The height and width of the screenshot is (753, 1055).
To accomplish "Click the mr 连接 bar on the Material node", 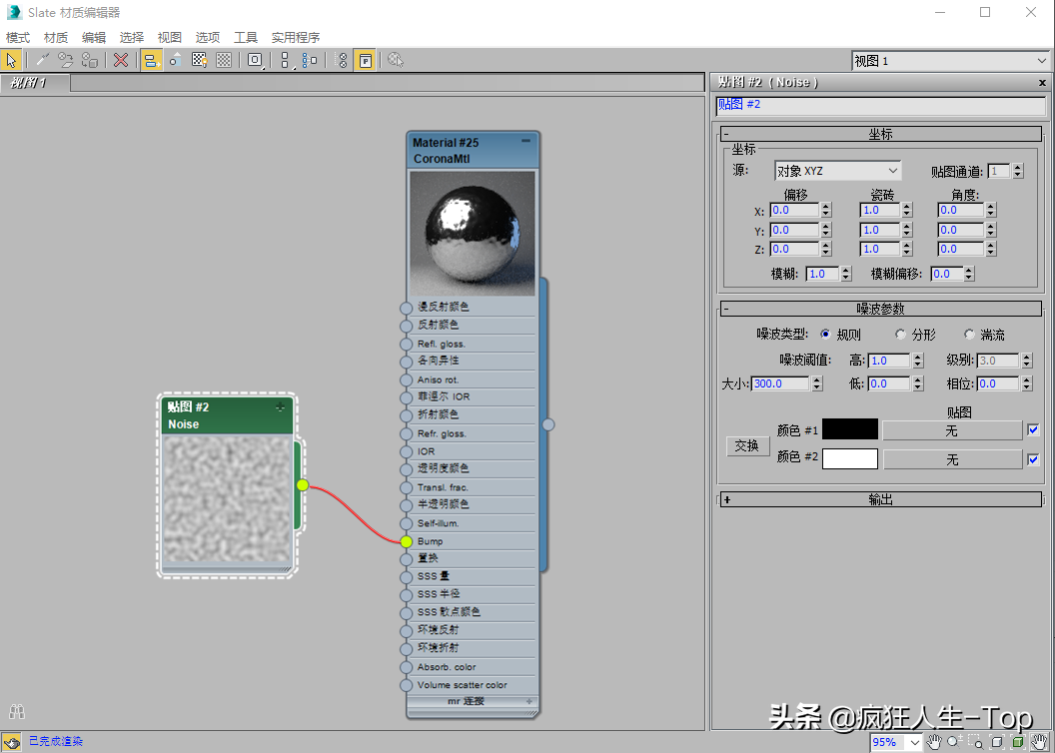I will [473, 701].
